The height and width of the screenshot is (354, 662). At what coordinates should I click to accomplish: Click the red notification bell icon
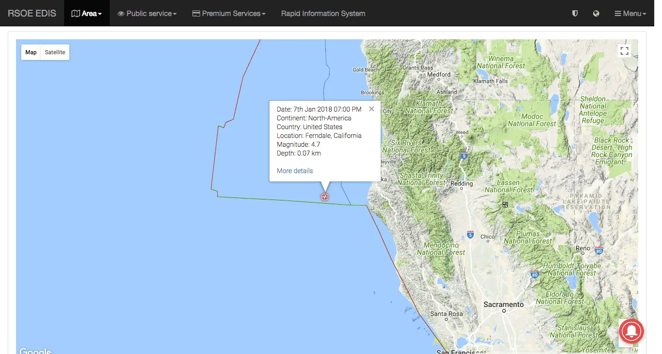tap(631, 331)
